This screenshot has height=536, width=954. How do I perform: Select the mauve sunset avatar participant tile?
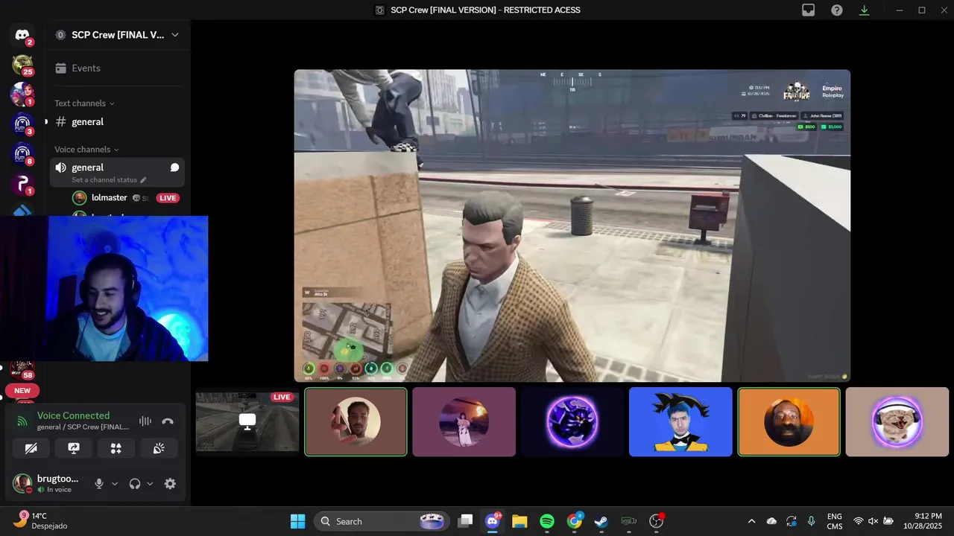point(464,421)
